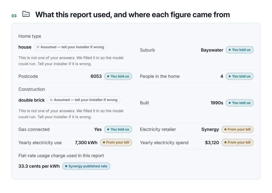The height and width of the screenshot is (193, 272).
Task: Click the 'house' value
Action: (25, 47)
